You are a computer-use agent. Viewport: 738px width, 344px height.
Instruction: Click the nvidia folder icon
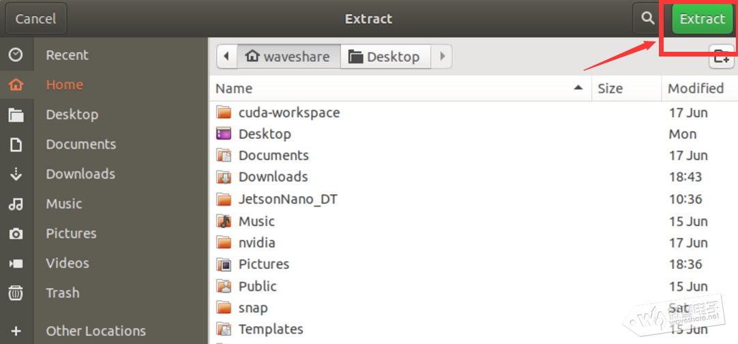point(224,243)
